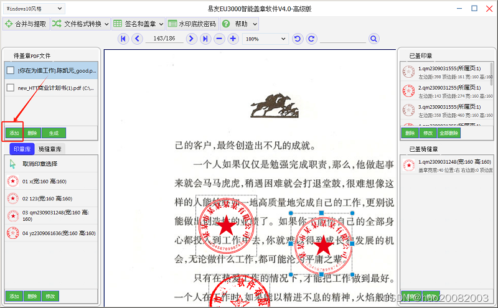Click the search text field in toolbar

(x=343, y=39)
